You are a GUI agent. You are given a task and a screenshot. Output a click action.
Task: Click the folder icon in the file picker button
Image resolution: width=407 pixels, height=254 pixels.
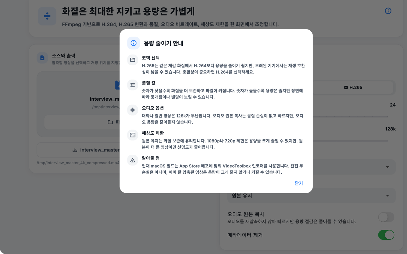(110, 122)
